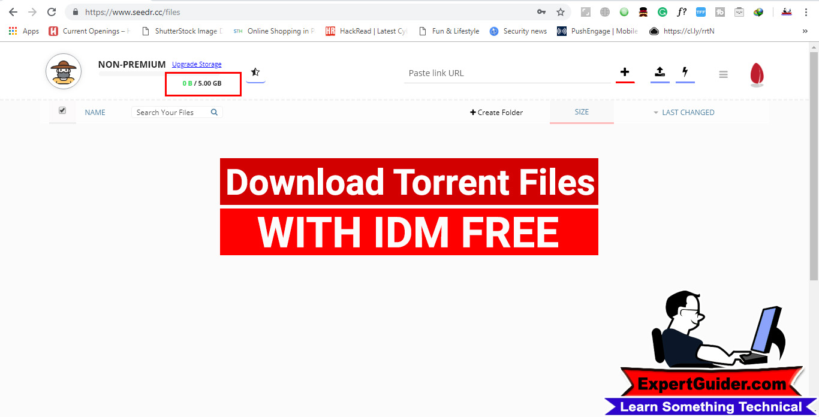Screen dimensions: 819x417
Task: Click the magnifier icon in file search
Action: [x=214, y=112]
